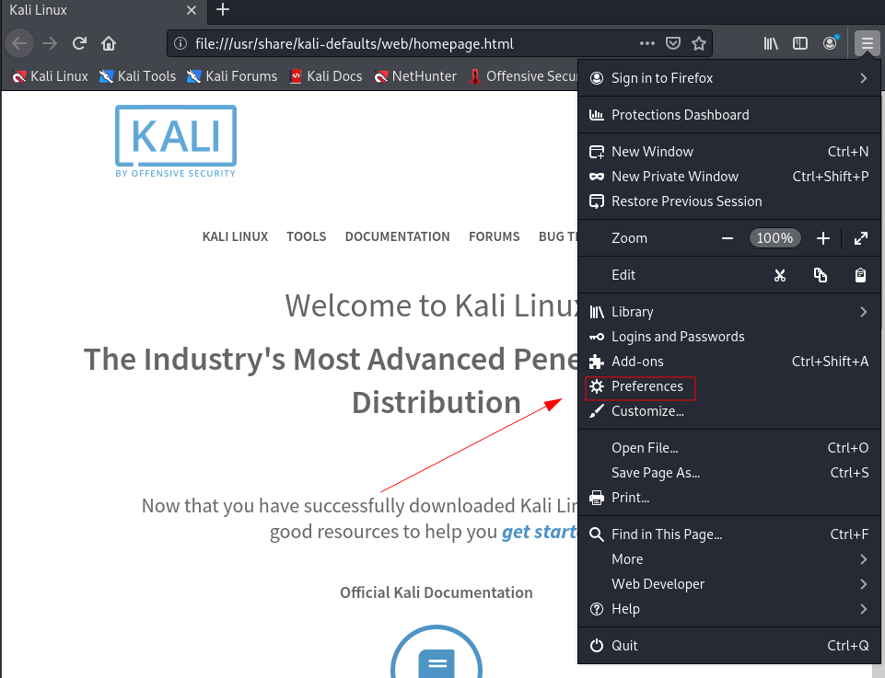Screen dimensions: 885x678
Task: Click the tracking protection shield icon
Action: tap(672, 42)
